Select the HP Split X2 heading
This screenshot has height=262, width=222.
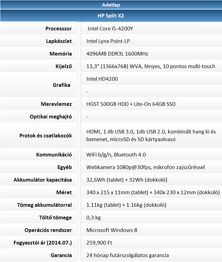[111, 16]
